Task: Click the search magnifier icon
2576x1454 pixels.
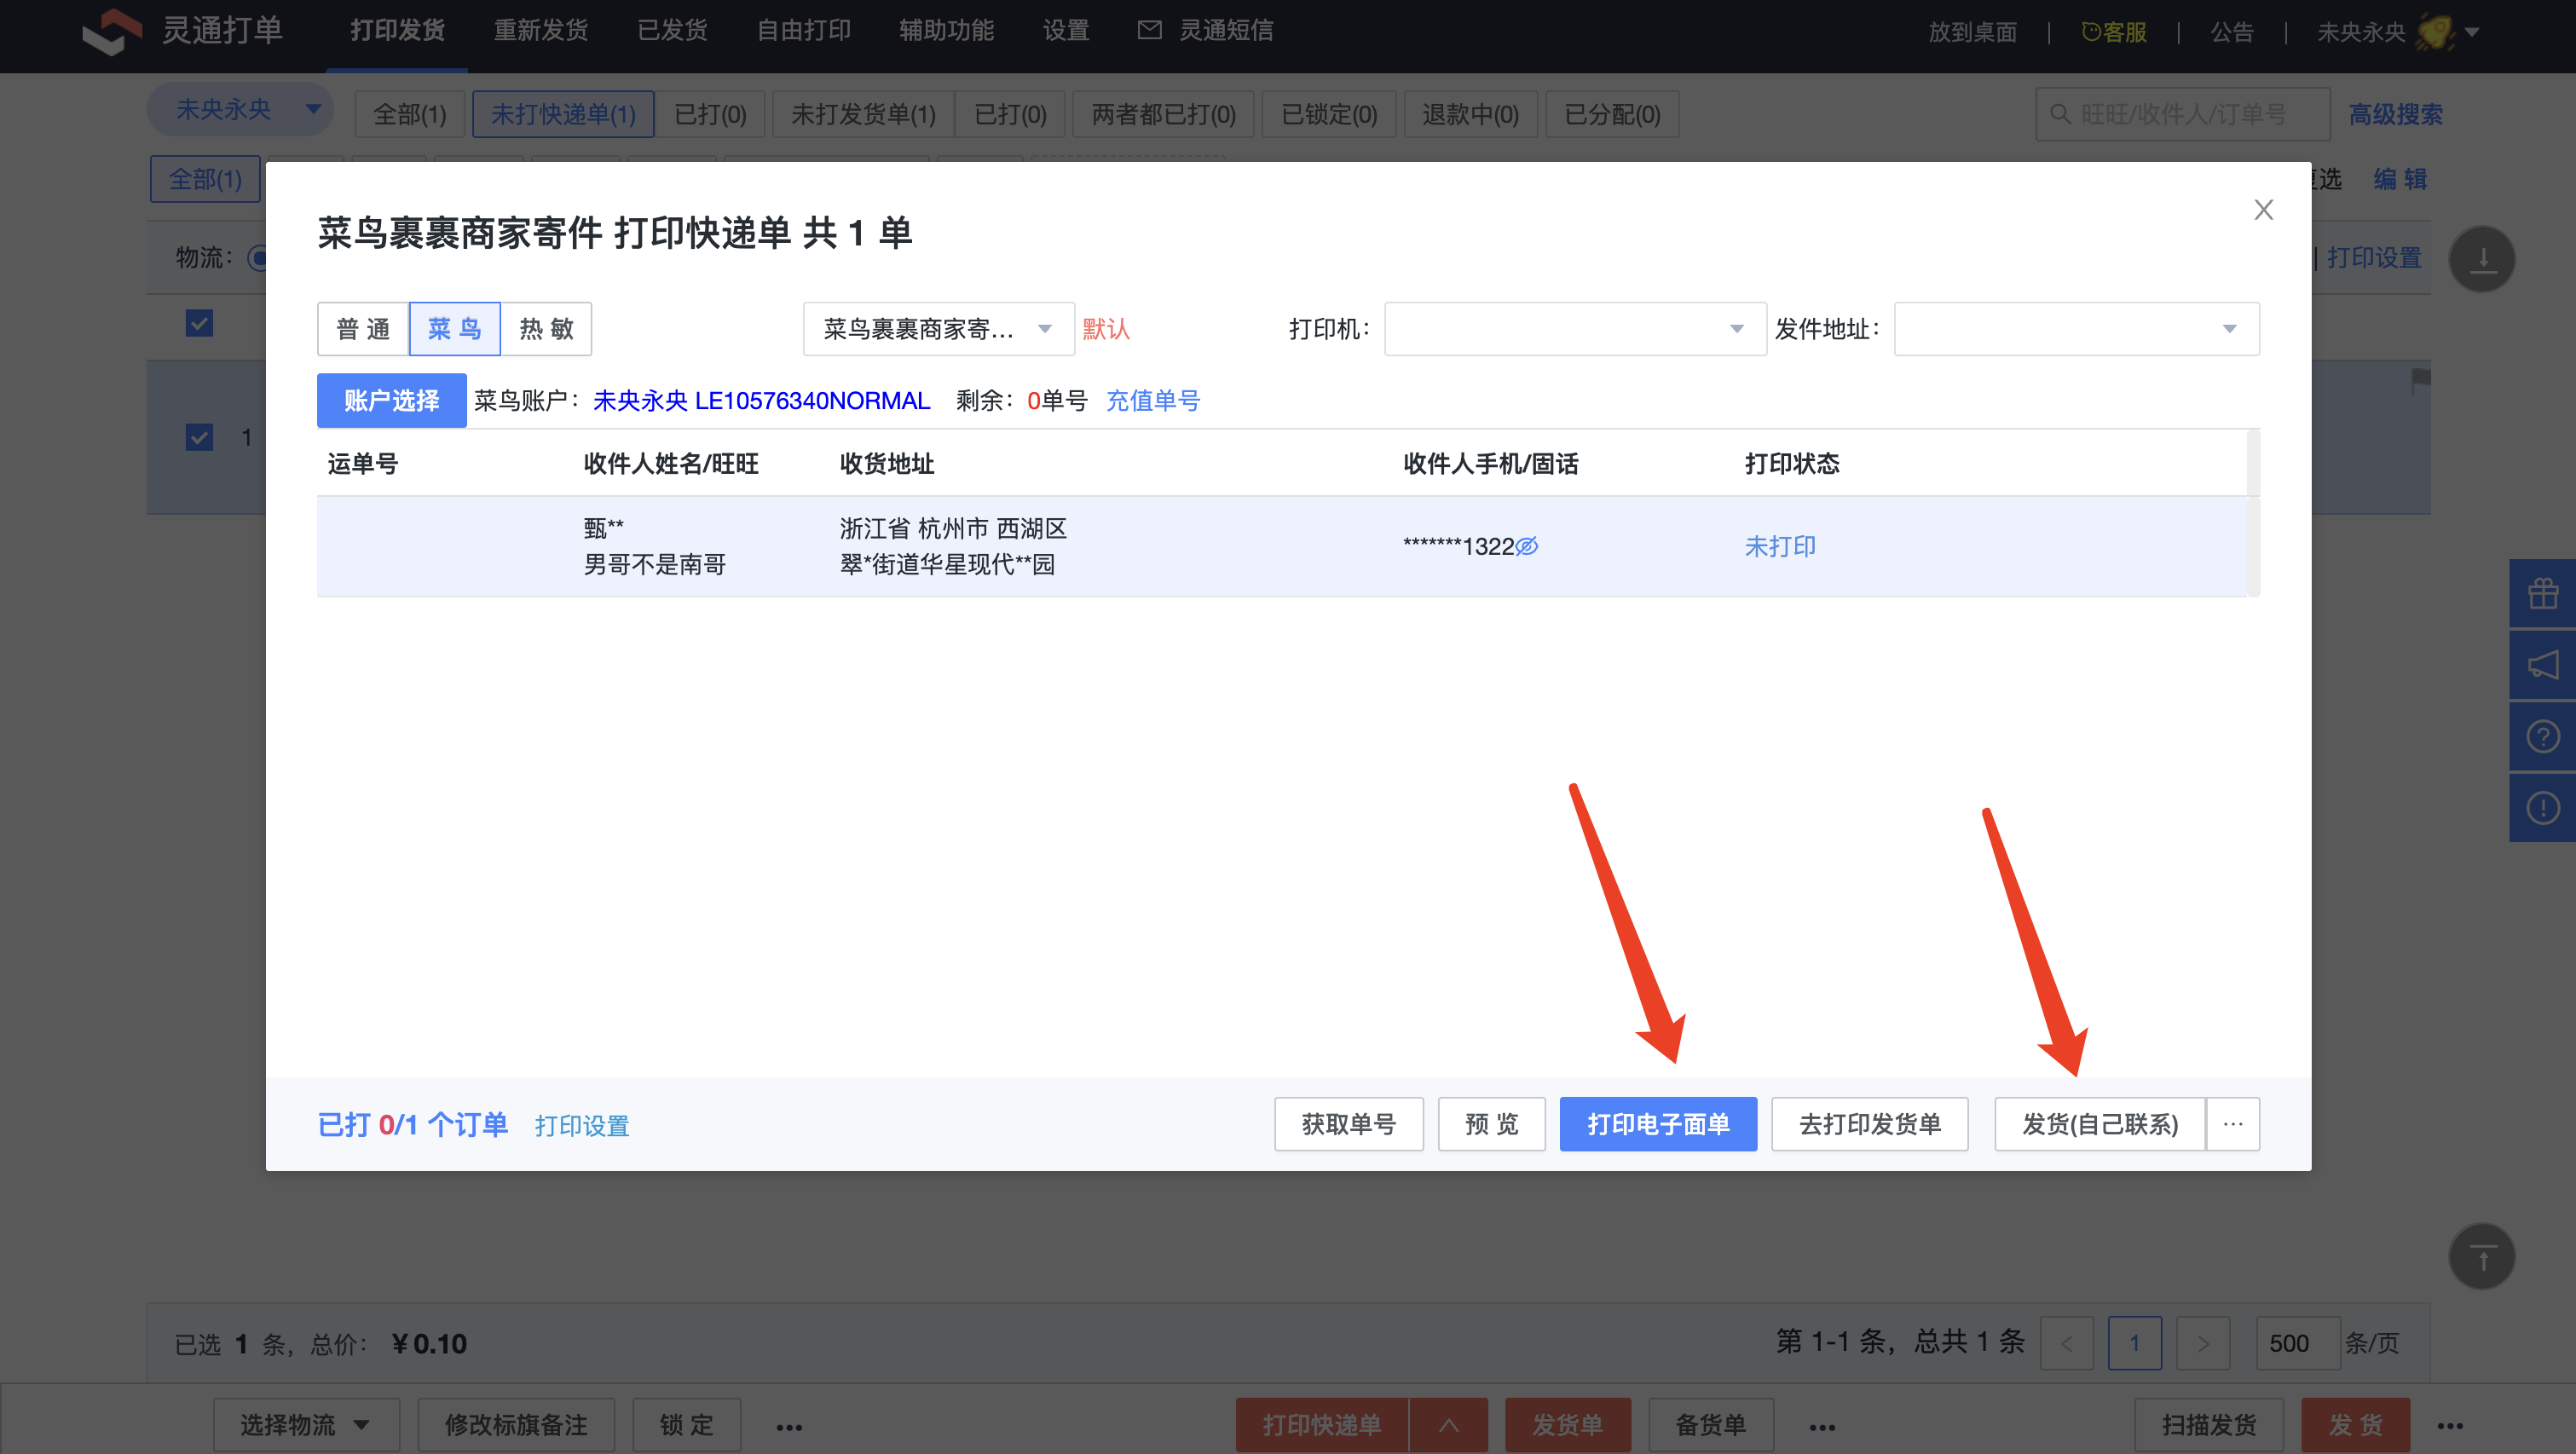Action: point(2059,114)
